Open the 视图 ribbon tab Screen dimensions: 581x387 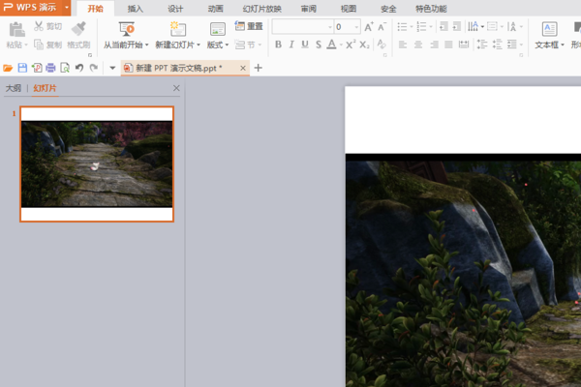[x=349, y=9]
